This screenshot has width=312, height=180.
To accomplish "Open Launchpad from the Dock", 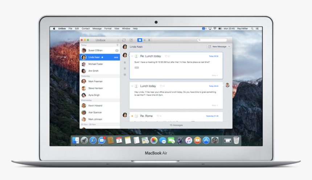I will [x=84, y=141].
